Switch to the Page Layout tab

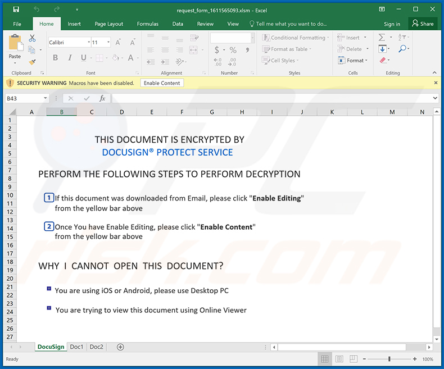coord(108,24)
